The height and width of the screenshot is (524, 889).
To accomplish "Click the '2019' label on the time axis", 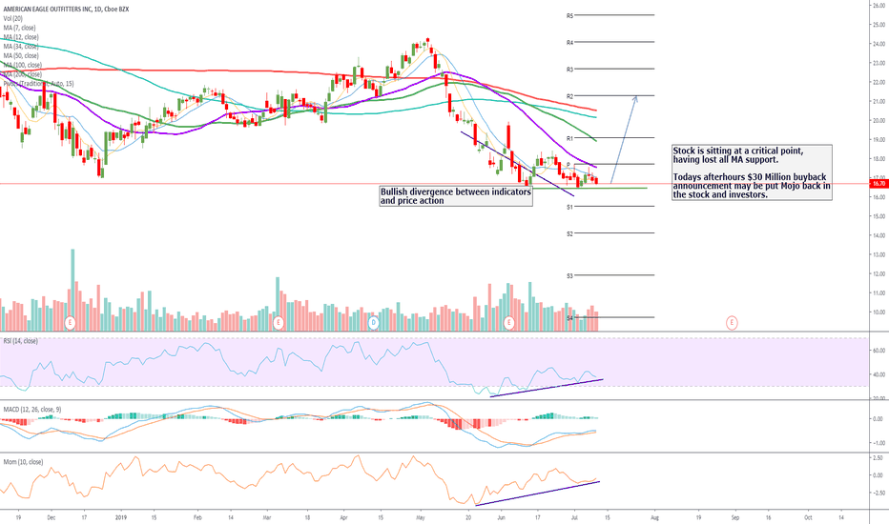I will (120, 517).
